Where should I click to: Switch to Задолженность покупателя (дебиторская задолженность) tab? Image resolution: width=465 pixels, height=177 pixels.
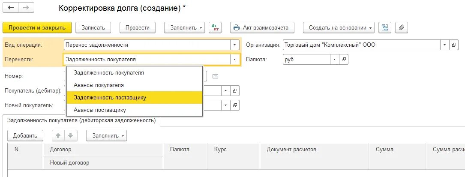(81, 121)
